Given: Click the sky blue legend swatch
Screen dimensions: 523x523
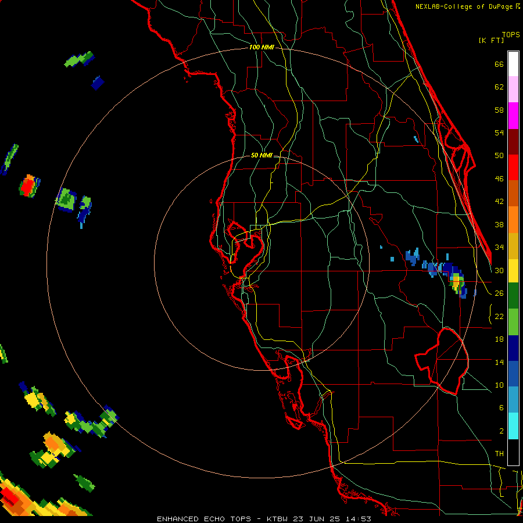Looking at the screenshot, I should click(x=513, y=400).
